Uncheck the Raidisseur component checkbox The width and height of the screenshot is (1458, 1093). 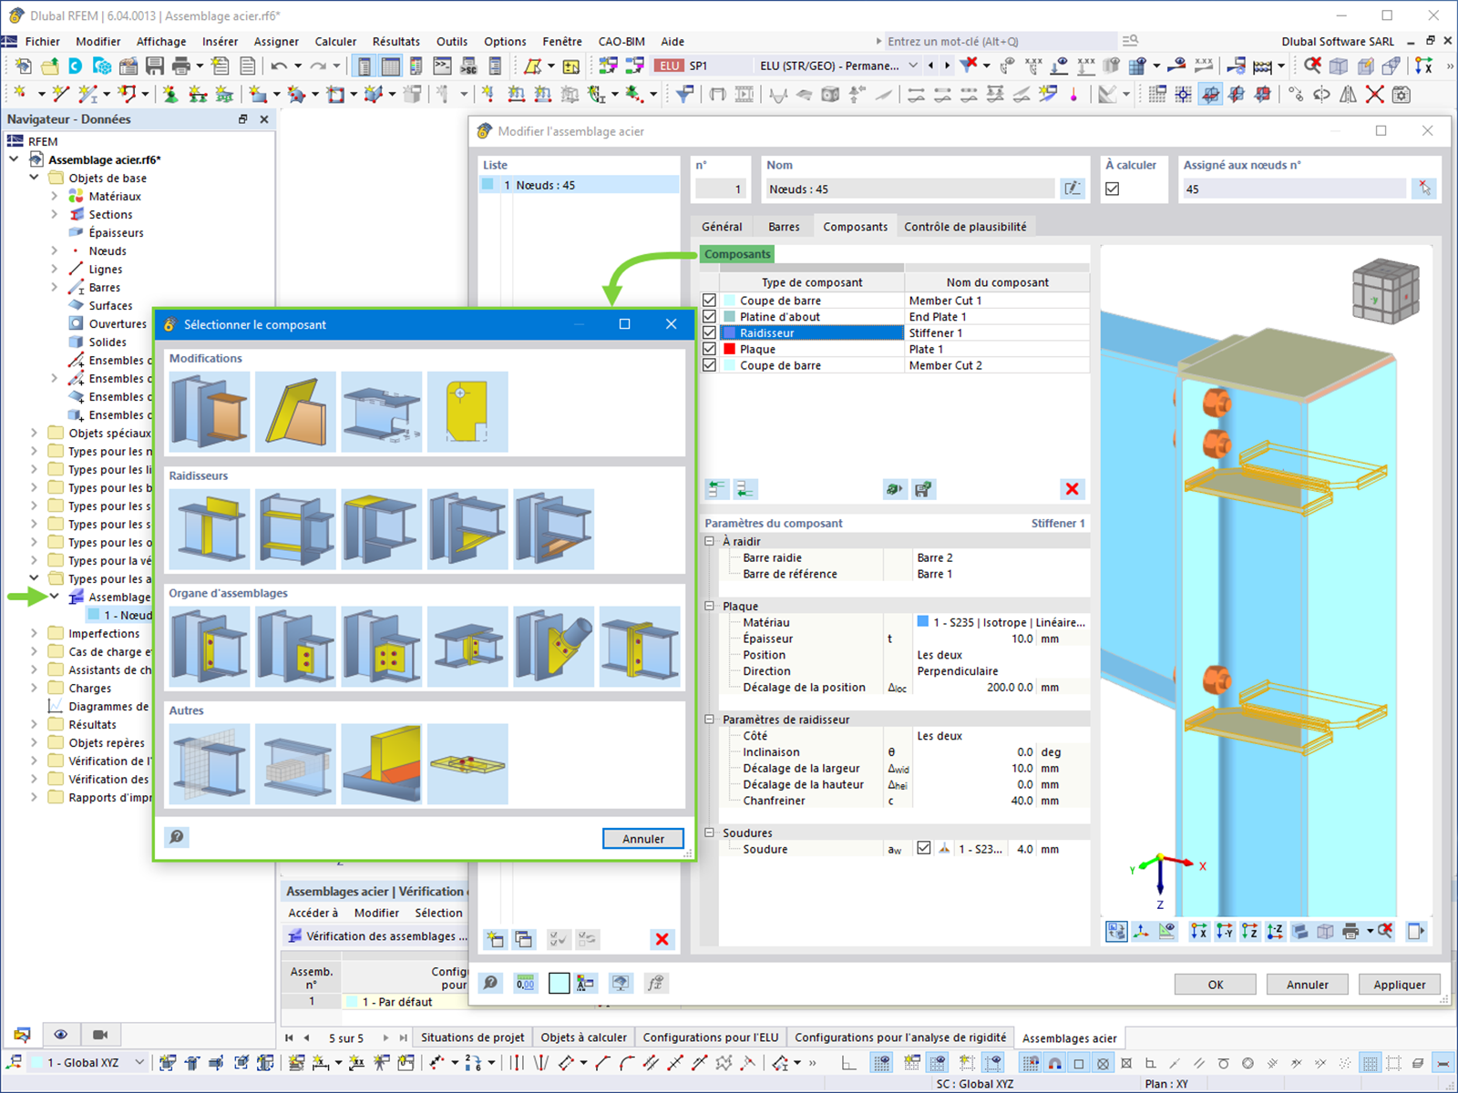click(709, 332)
